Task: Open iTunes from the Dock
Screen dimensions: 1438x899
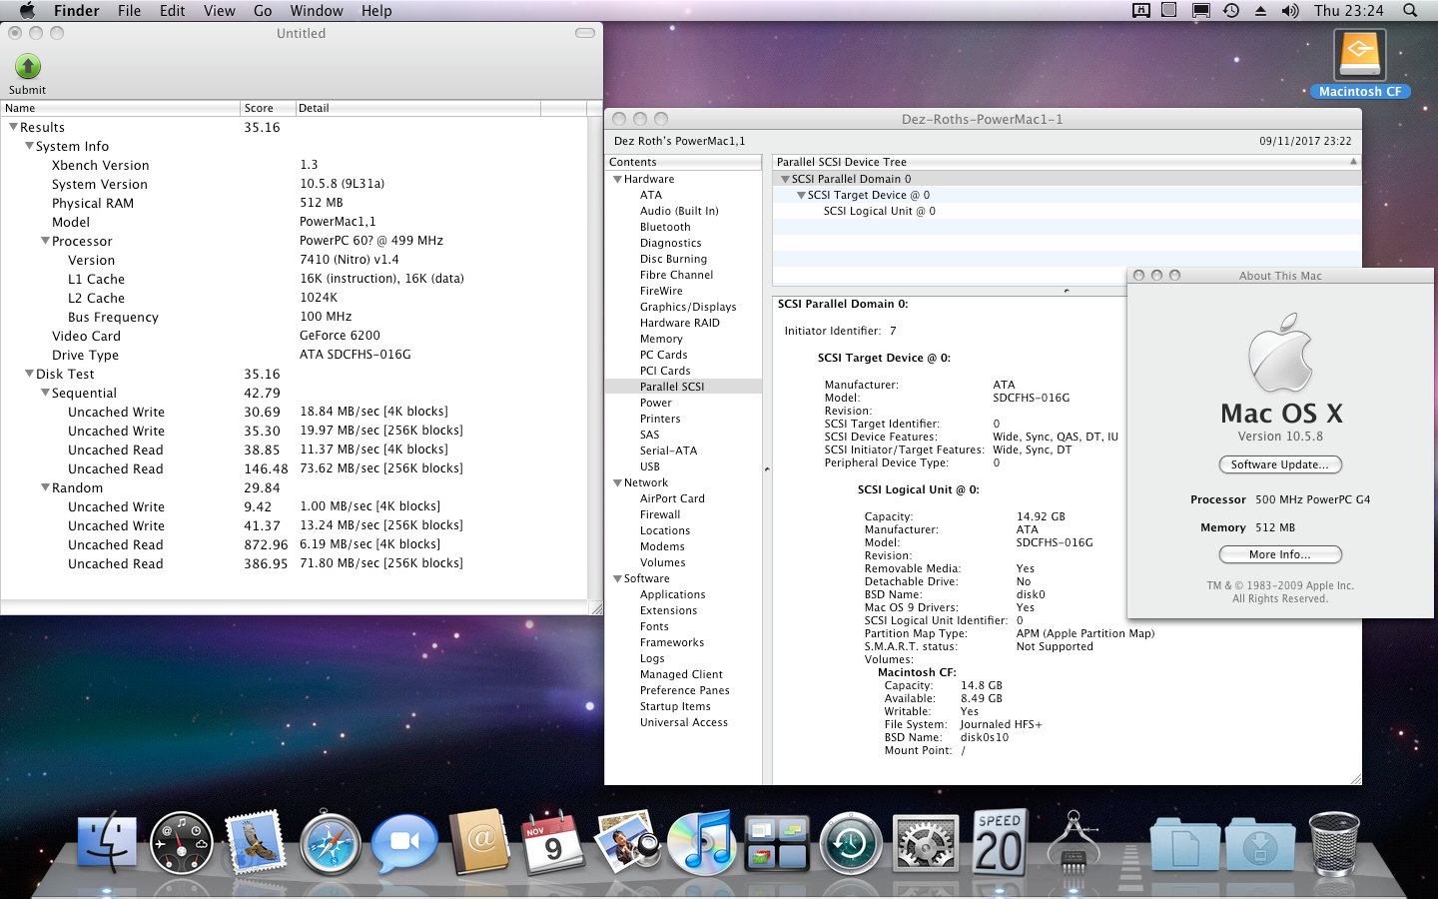Action: [x=701, y=843]
